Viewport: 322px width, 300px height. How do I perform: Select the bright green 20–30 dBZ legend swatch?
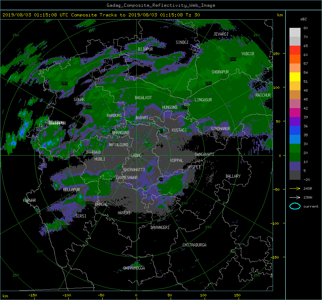295,148
